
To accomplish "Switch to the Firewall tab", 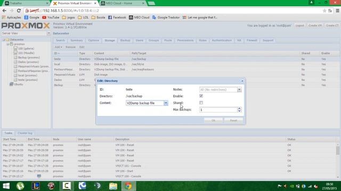I will click(252, 40).
